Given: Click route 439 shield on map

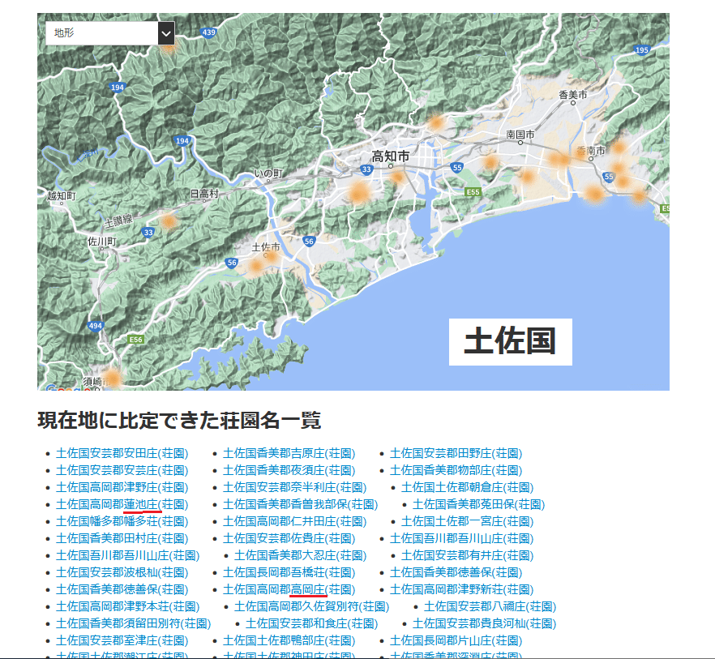Looking at the screenshot, I should click(x=208, y=32).
